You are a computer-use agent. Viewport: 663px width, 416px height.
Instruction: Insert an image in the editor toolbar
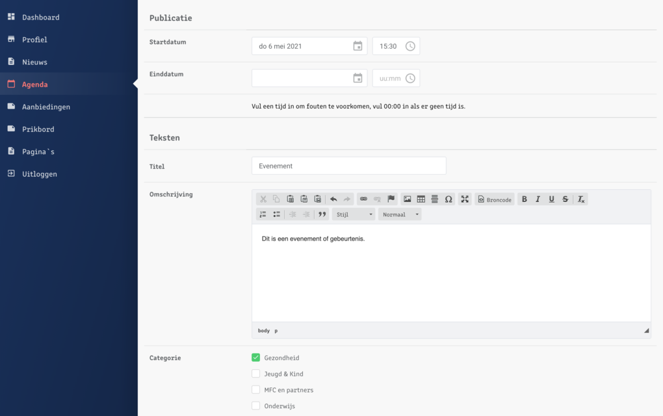tap(407, 200)
